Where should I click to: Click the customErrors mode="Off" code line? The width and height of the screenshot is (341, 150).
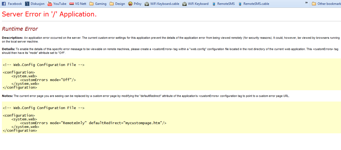pyautogui.click(x=48, y=80)
